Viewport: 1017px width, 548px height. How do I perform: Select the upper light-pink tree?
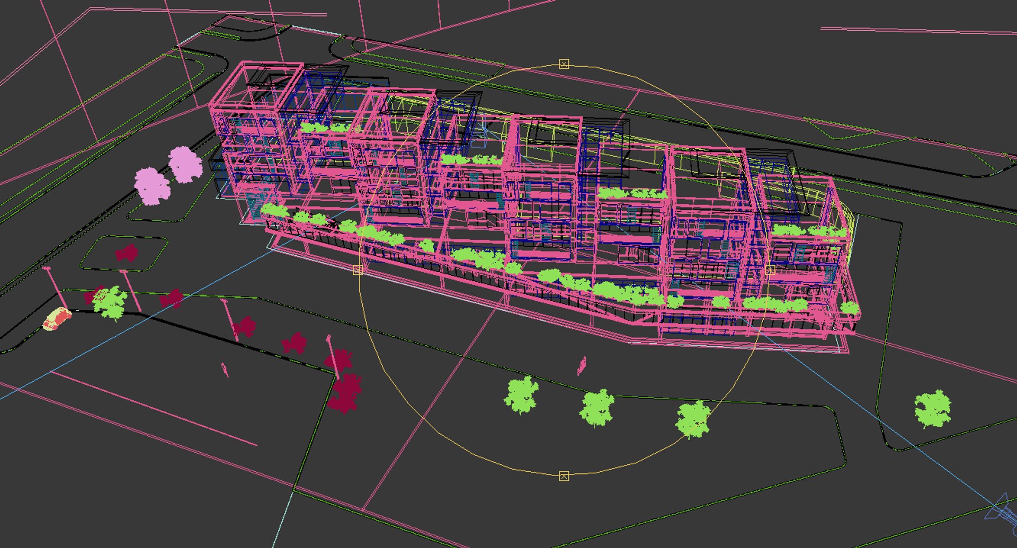(x=185, y=165)
